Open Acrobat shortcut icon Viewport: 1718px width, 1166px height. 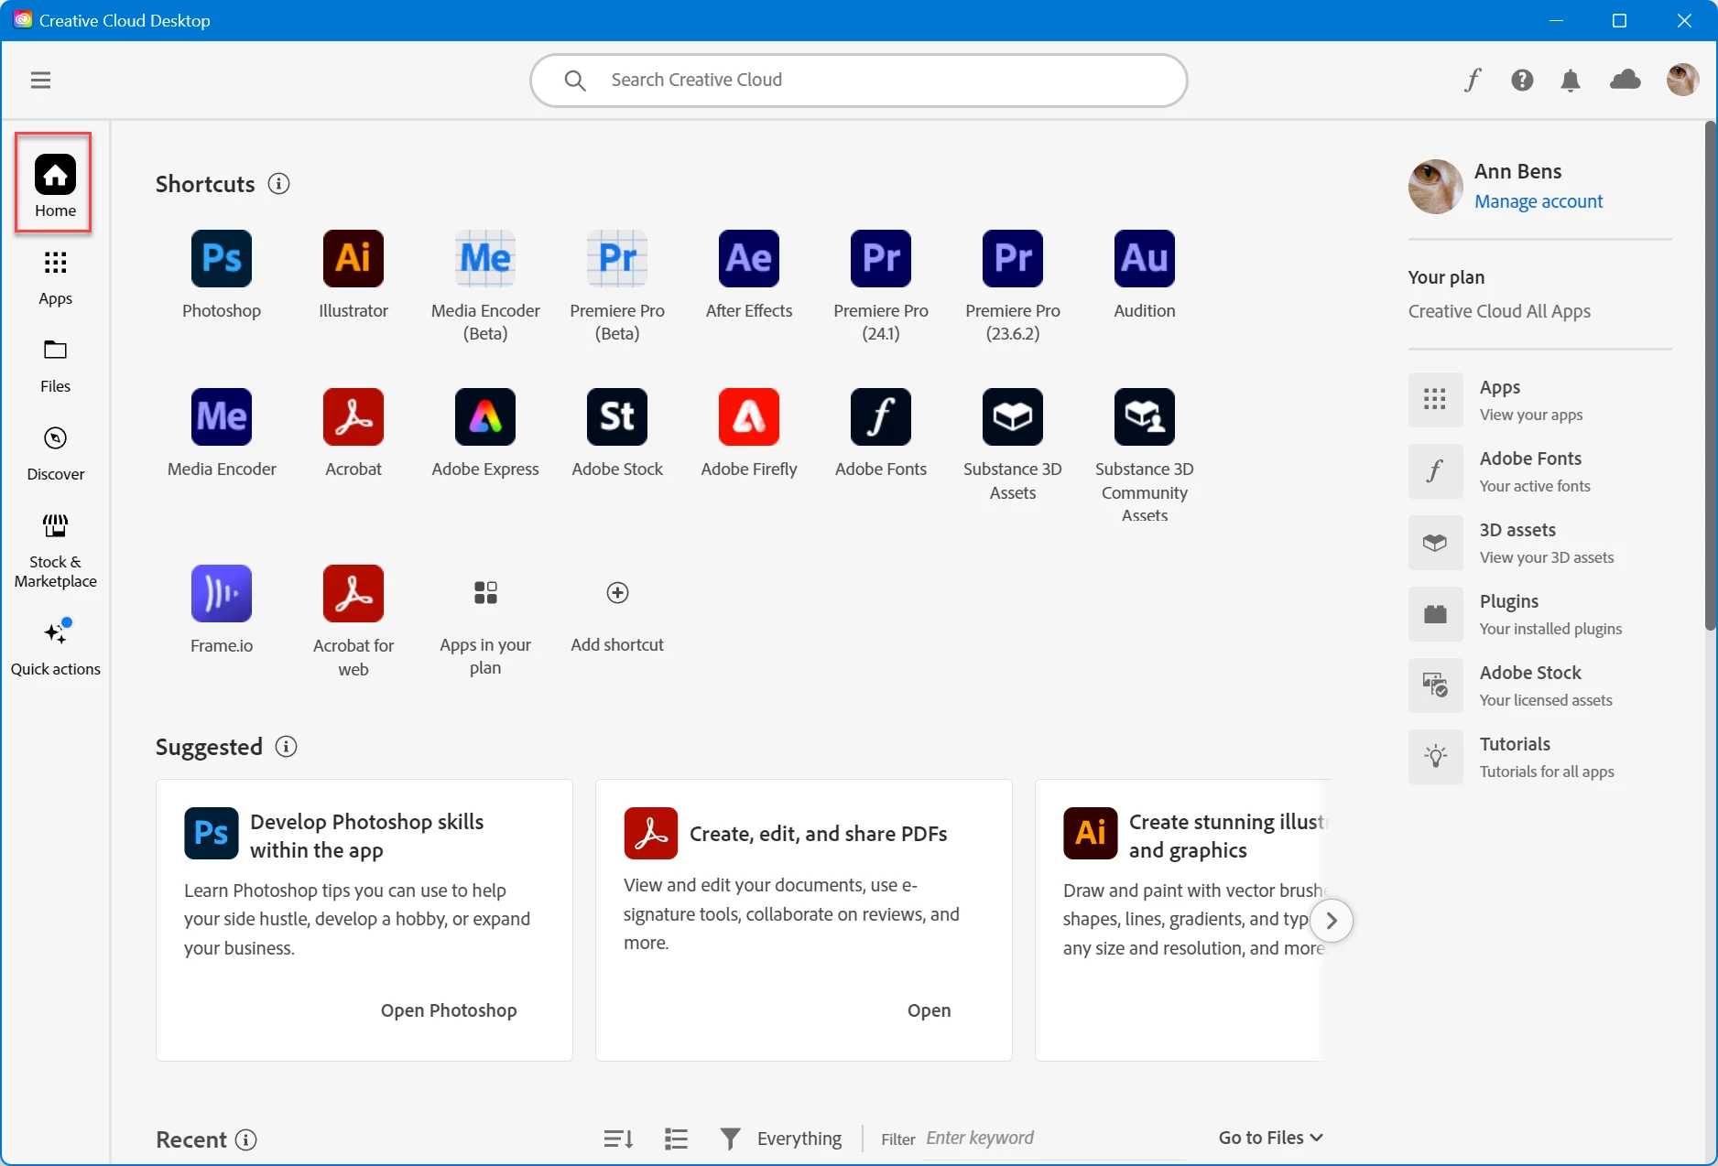pos(353,417)
